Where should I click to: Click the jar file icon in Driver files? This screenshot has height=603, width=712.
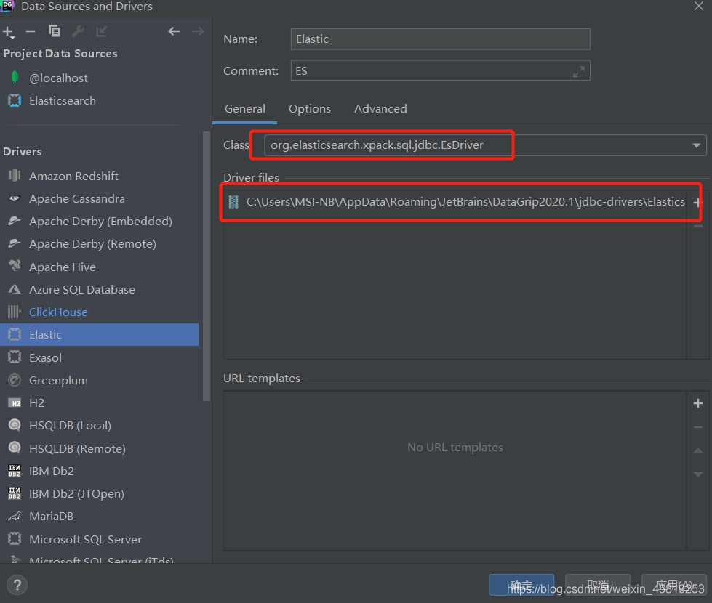pyautogui.click(x=233, y=202)
